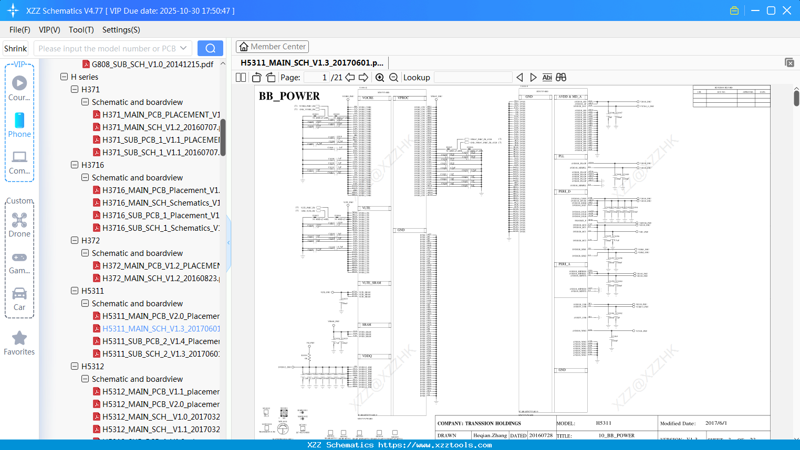
Task: Open the Tool menu
Action: click(81, 30)
